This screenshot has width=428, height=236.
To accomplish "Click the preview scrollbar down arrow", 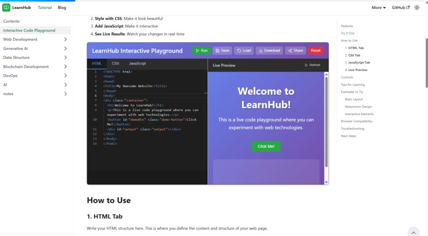I will coord(326,182).
